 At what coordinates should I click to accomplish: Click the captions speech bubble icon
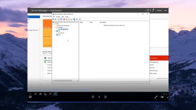pyautogui.click(x=30, y=97)
